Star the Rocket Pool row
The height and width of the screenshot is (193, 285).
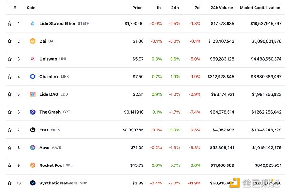(x=9, y=165)
